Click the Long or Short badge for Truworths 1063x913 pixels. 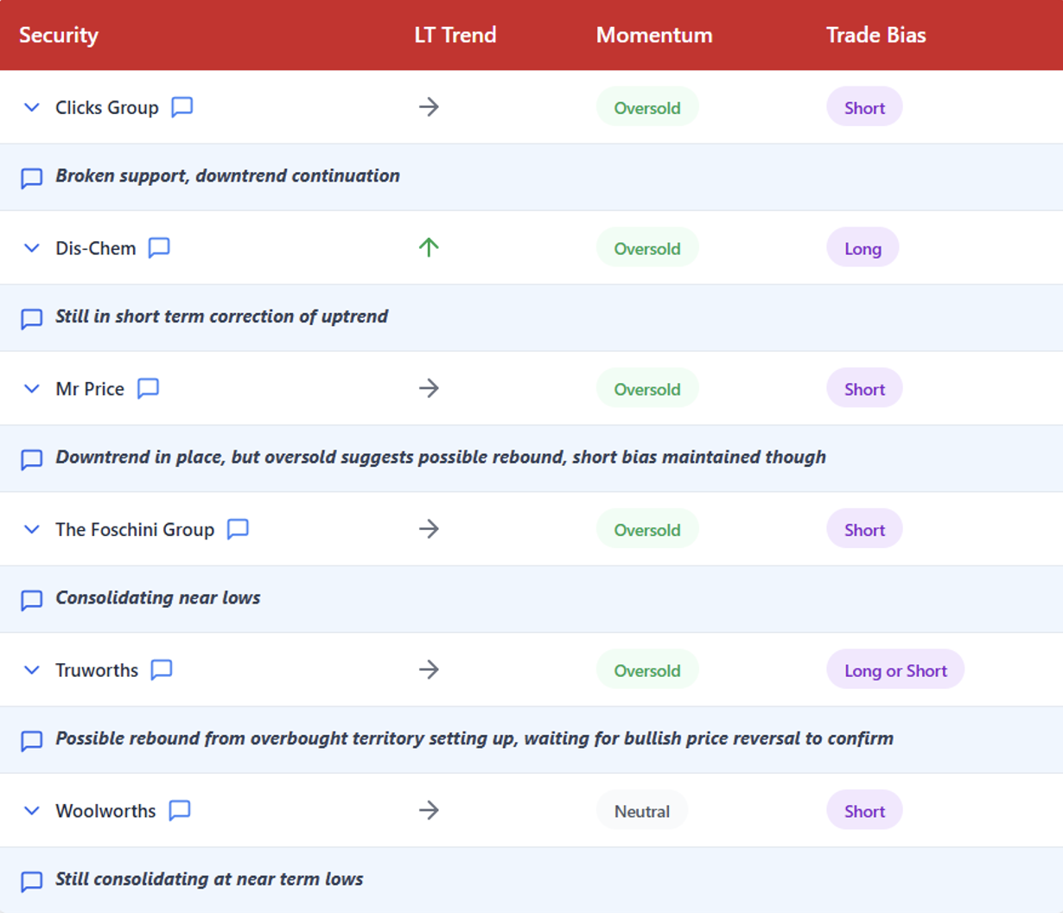coord(895,670)
